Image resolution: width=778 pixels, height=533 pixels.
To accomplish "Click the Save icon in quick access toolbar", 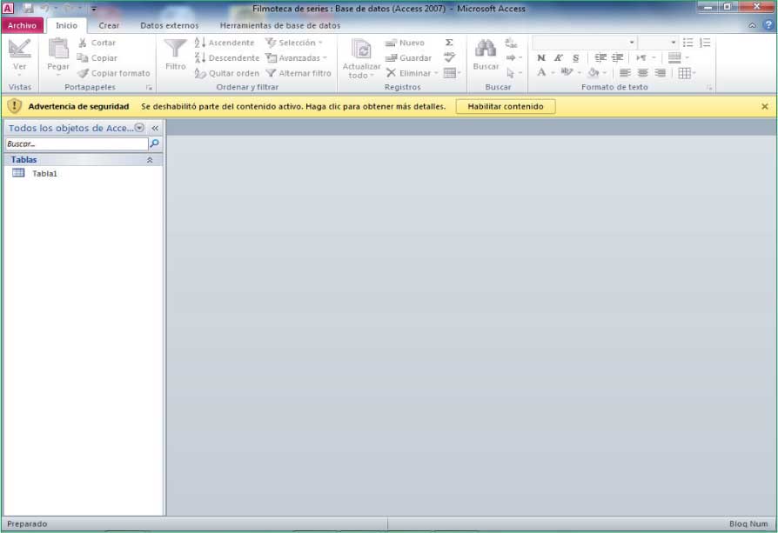I will [x=28, y=8].
